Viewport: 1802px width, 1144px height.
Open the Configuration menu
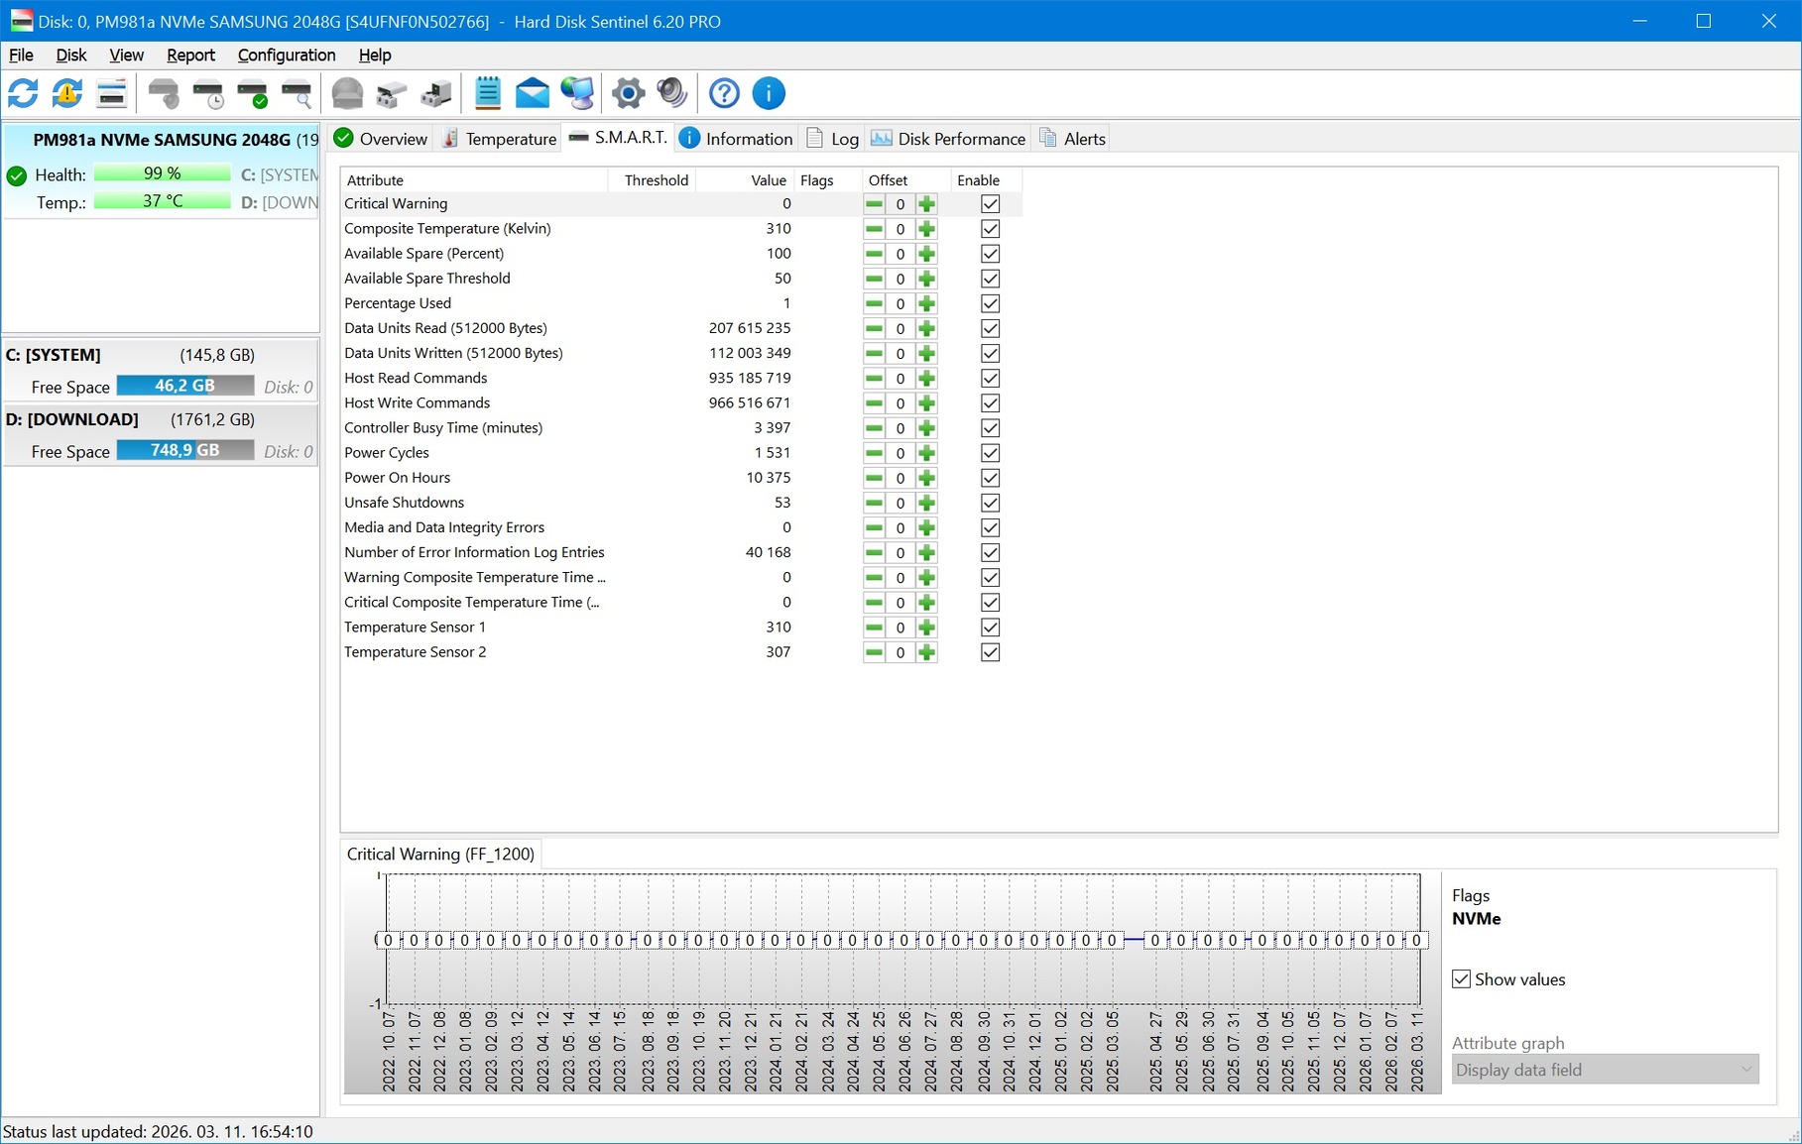tap(287, 56)
